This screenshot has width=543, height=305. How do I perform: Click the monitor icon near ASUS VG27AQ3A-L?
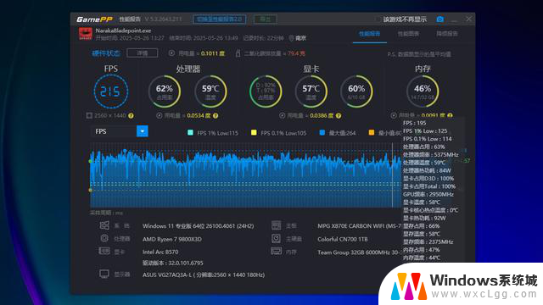click(x=104, y=274)
